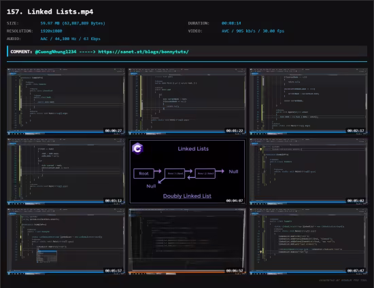Open the thumbnail timestamped 00:01:22

(x=187, y=101)
